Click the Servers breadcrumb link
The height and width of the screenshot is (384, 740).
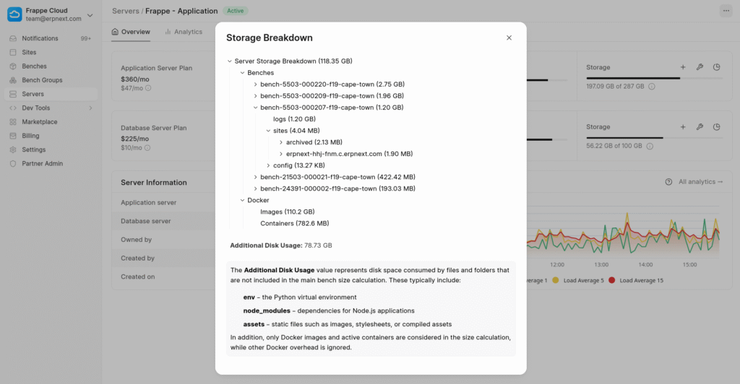pos(125,11)
